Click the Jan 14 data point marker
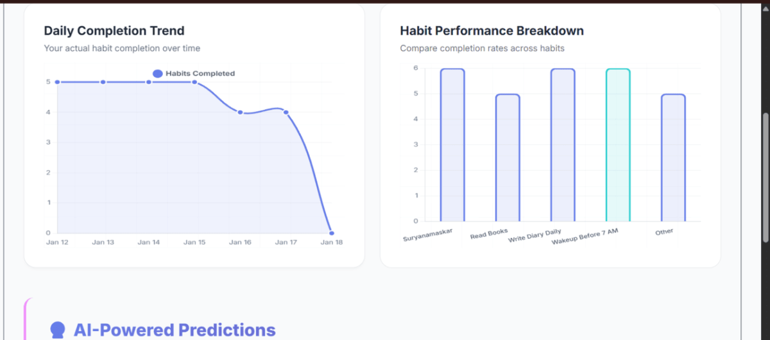770x340 pixels. click(x=149, y=82)
